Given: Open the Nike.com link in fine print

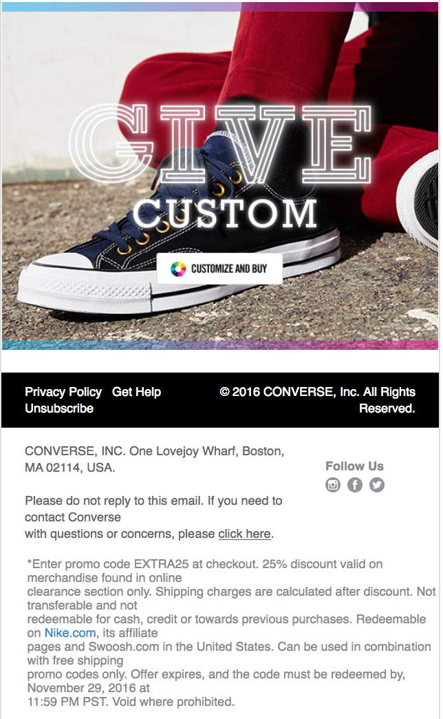Looking at the screenshot, I should (70, 633).
